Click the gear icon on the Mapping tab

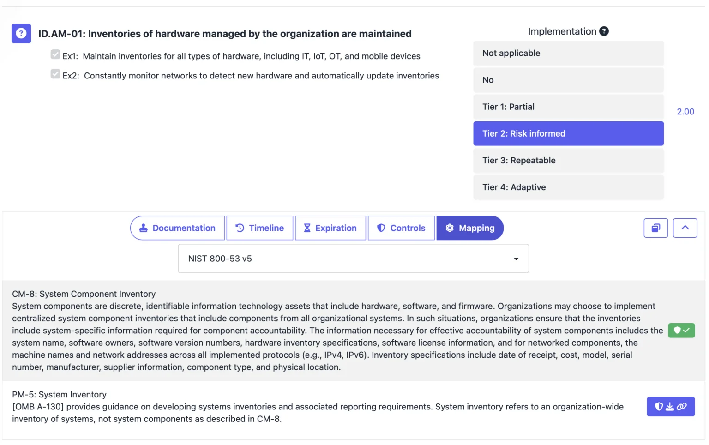click(449, 228)
